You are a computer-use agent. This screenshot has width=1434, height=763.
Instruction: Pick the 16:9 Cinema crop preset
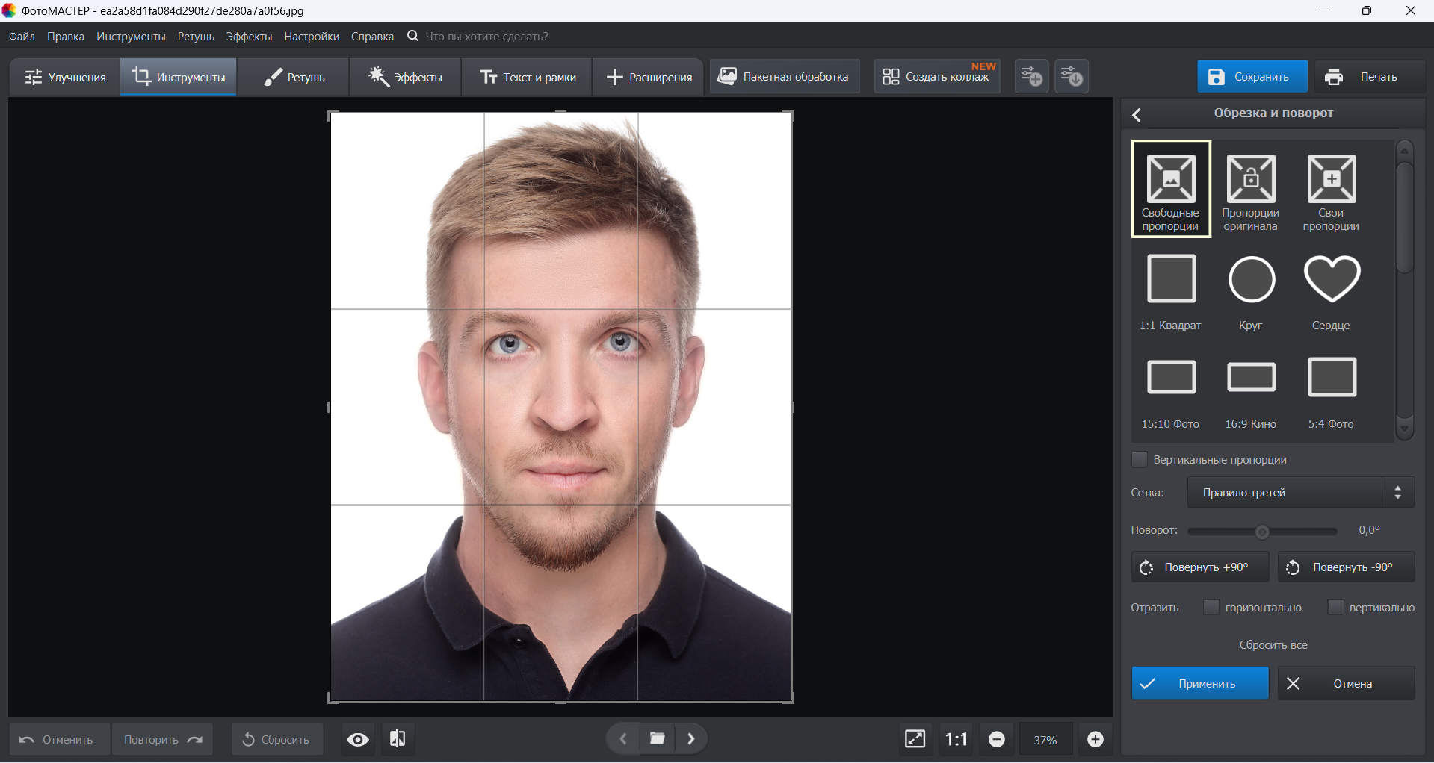[x=1251, y=379]
